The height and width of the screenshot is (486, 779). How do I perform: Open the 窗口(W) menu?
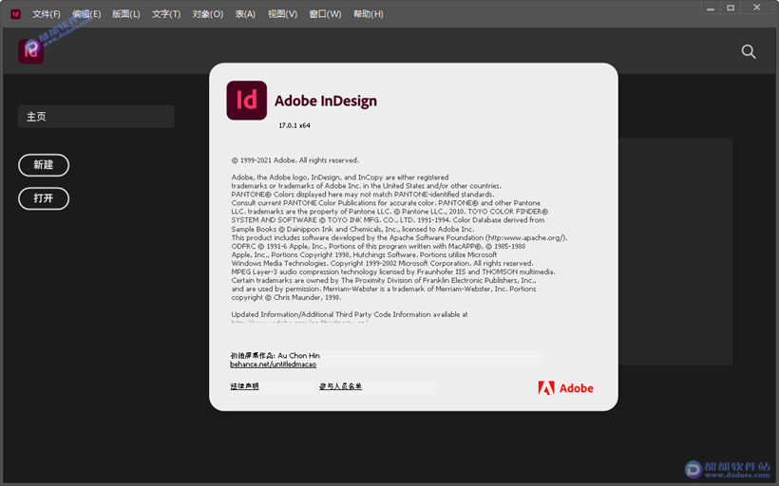(325, 14)
